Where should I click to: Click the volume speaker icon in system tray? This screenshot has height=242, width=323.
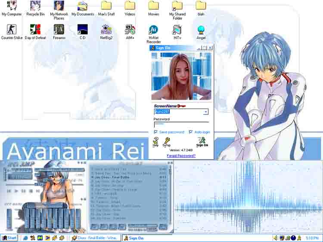[275, 238]
